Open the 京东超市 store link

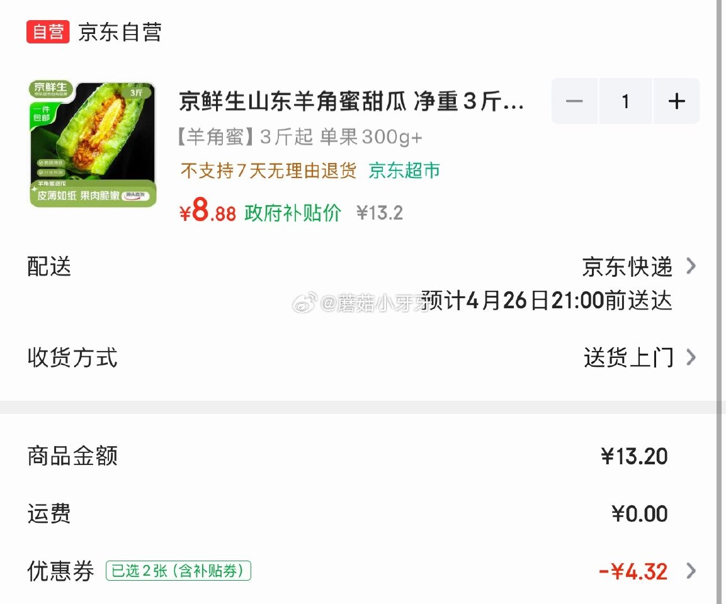[x=403, y=170]
